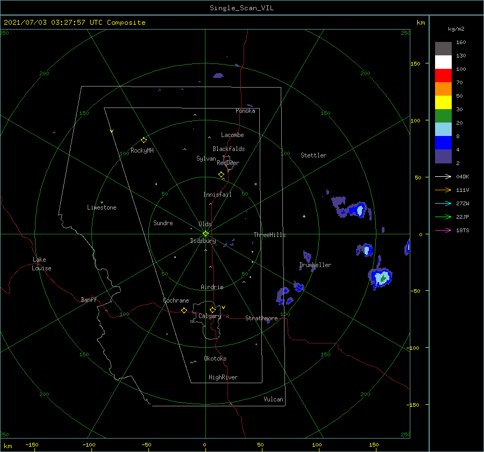484x452 pixels.
Task: Click the bright blue 8 kg/m2 swatch
Action: pyautogui.click(x=443, y=142)
